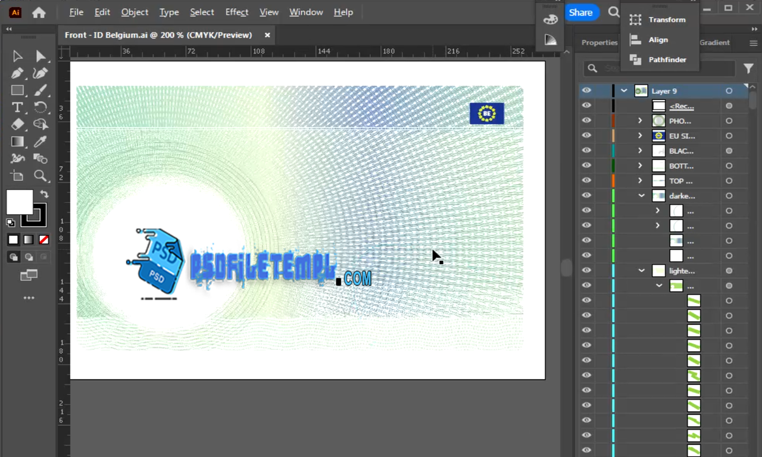Screen dimensions: 762x457
Task: Toggle visibility of the darke... group
Action: (587, 195)
